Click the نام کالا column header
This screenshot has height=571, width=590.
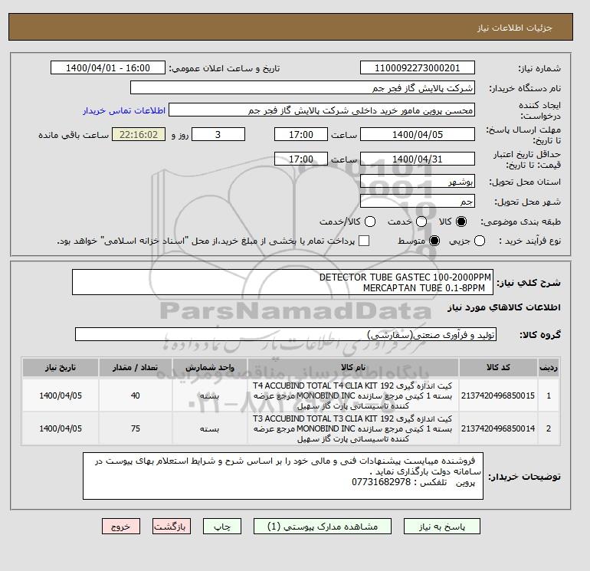point(353,367)
